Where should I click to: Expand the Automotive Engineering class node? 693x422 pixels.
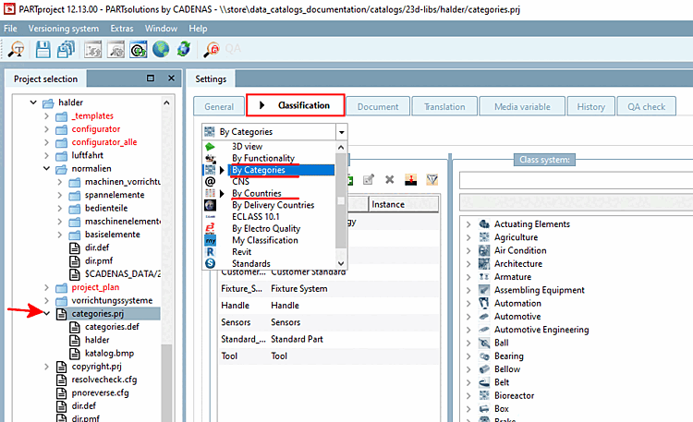click(468, 330)
